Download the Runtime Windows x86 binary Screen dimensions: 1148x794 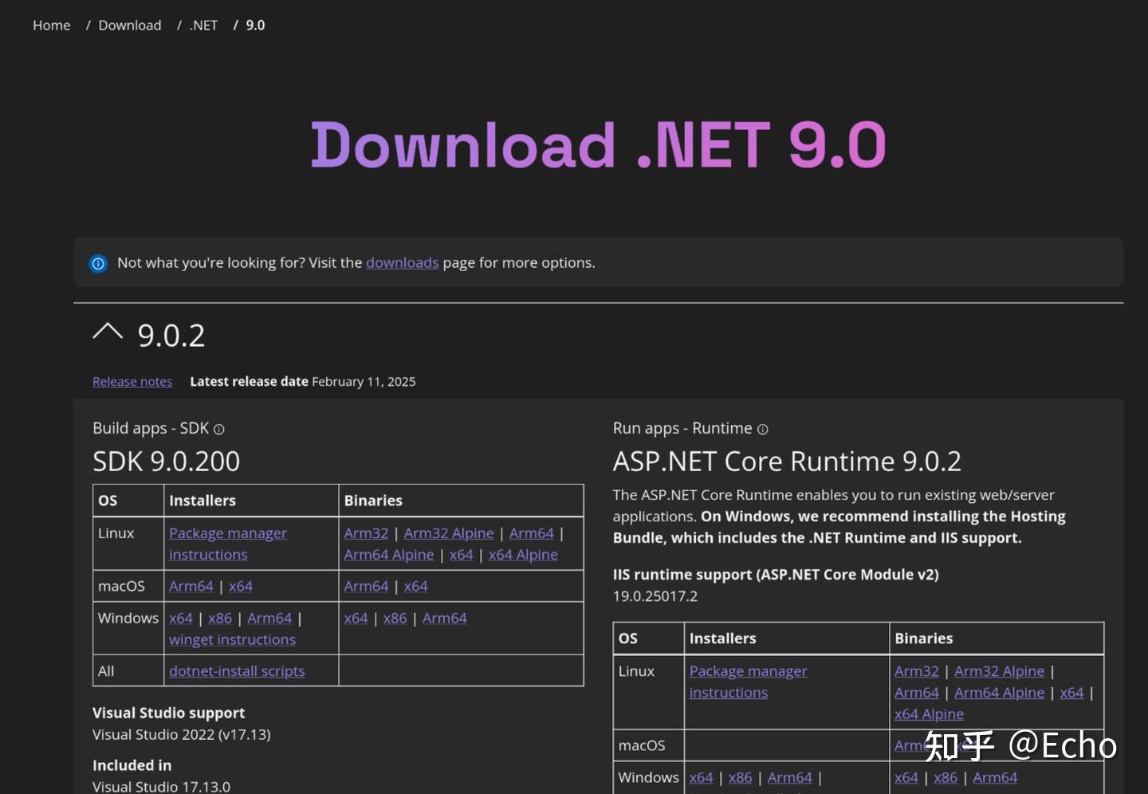(x=946, y=778)
